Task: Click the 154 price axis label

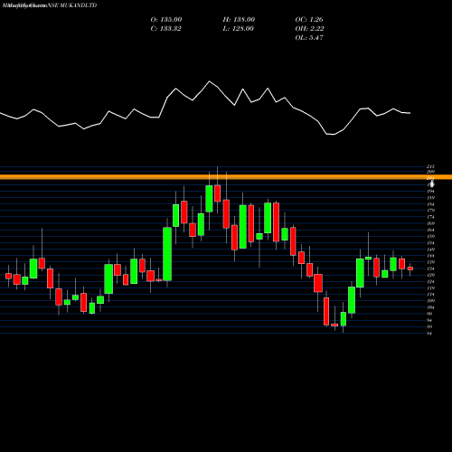Action: coord(430,243)
